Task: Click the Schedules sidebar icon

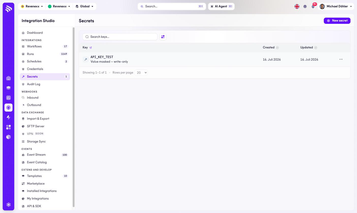Action: click(23, 61)
